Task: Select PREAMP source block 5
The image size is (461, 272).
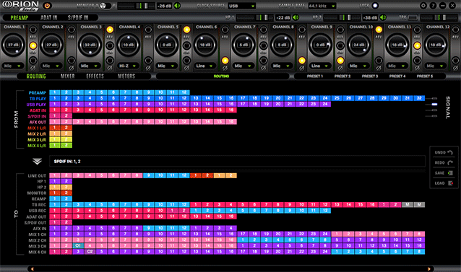Action: (102, 92)
